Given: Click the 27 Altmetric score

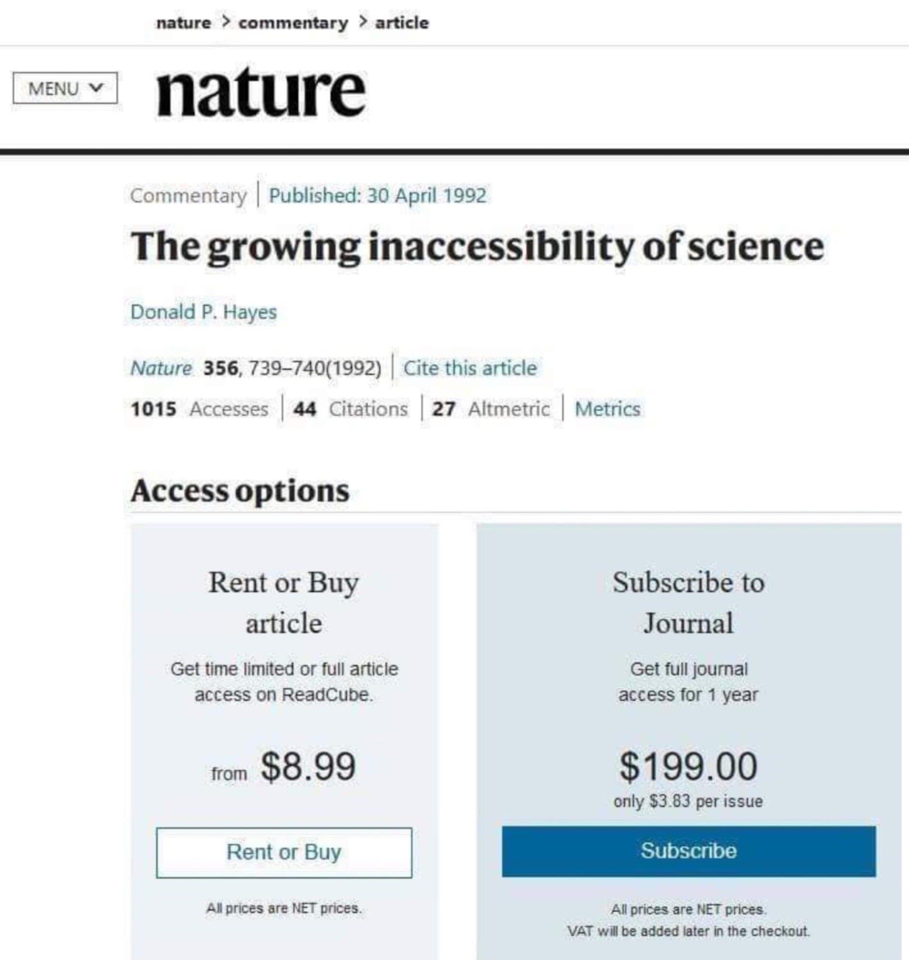Looking at the screenshot, I should pyautogui.click(x=491, y=409).
